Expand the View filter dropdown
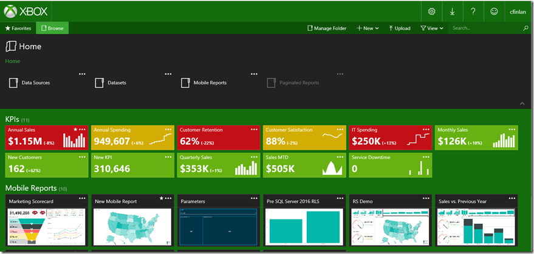The width and height of the screenshot is (534, 254). [x=432, y=28]
